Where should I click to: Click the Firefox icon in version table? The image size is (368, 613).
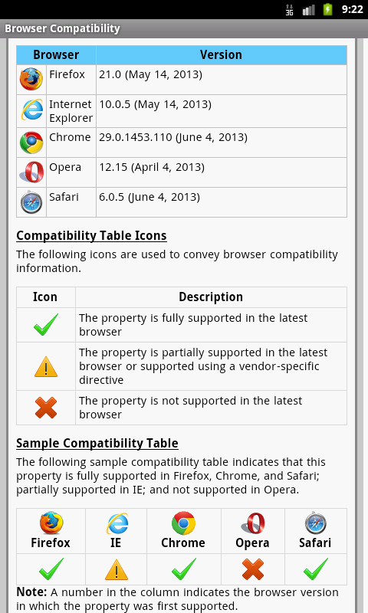[31, 79]
